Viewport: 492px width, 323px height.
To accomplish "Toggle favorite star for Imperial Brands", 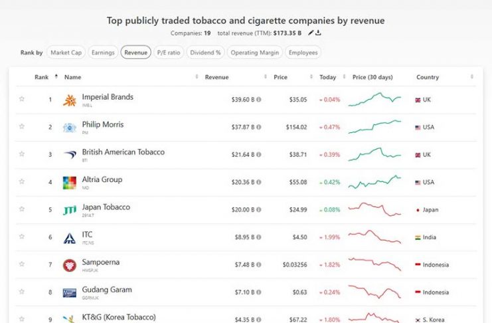I will (x=21, y=100).
